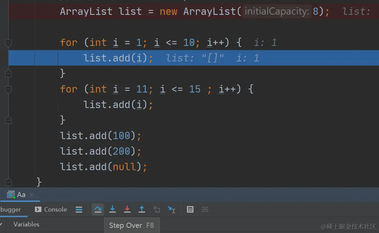Click the Run to Cursor icon
The image size is (379, 233).
point(171,209)
